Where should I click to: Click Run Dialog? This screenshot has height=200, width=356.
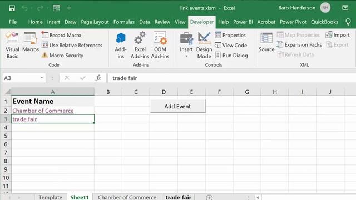[x=231, y=56]
